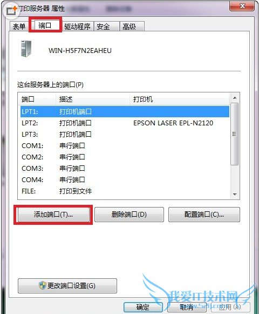Screen dimensions: 259x314
Task: Confirm with the 确定 button
Action: coord(143,307)
